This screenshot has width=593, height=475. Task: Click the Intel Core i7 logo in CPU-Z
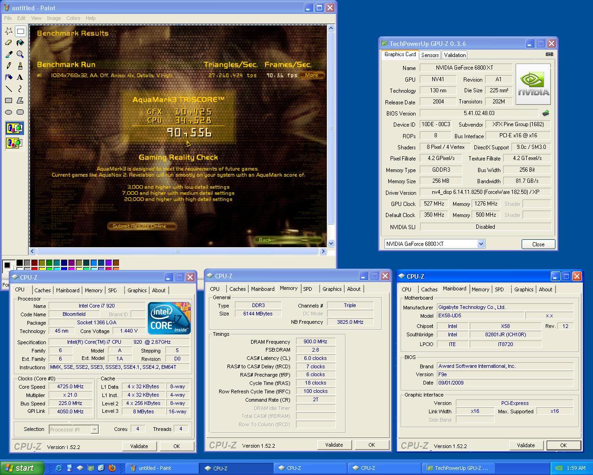pos(169,318)
